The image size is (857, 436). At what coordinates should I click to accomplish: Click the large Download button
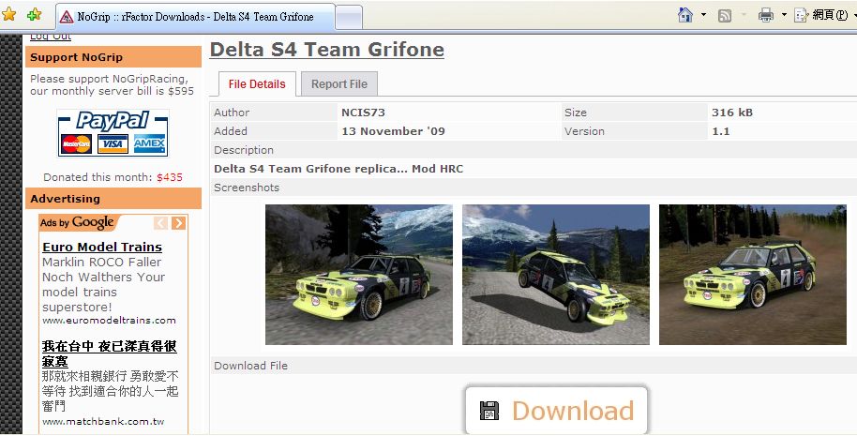click(x=557, y=411)
